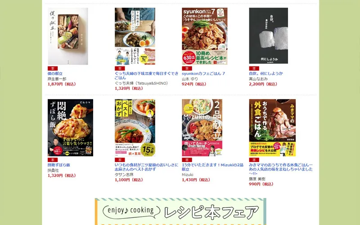Open the Mizukiの2品献立 cover image
The width and height of the screenshot is (360, 225).
point(202,128)
